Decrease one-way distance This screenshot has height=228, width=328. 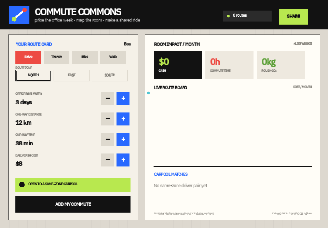[x=108, y=119]
